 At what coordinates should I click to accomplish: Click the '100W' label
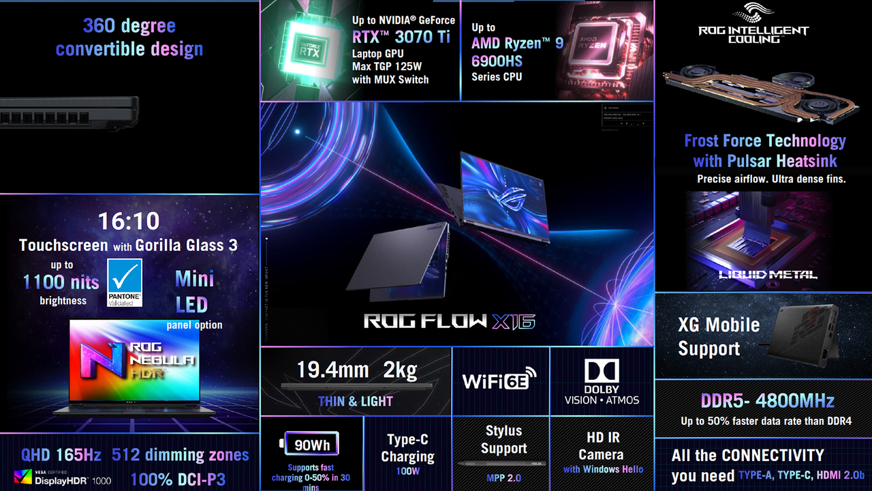coord(407,471)
